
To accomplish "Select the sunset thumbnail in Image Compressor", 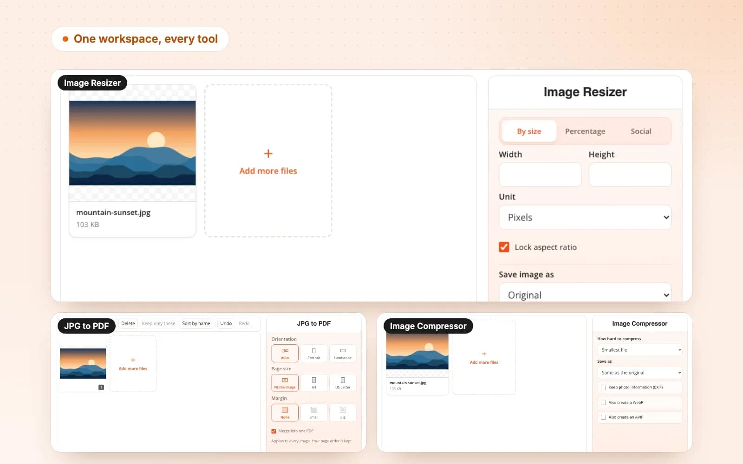I will click(x=417, y=351).
